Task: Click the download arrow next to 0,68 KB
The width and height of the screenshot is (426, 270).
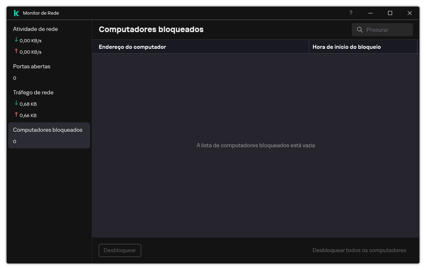Action: (x=16, y=103)
